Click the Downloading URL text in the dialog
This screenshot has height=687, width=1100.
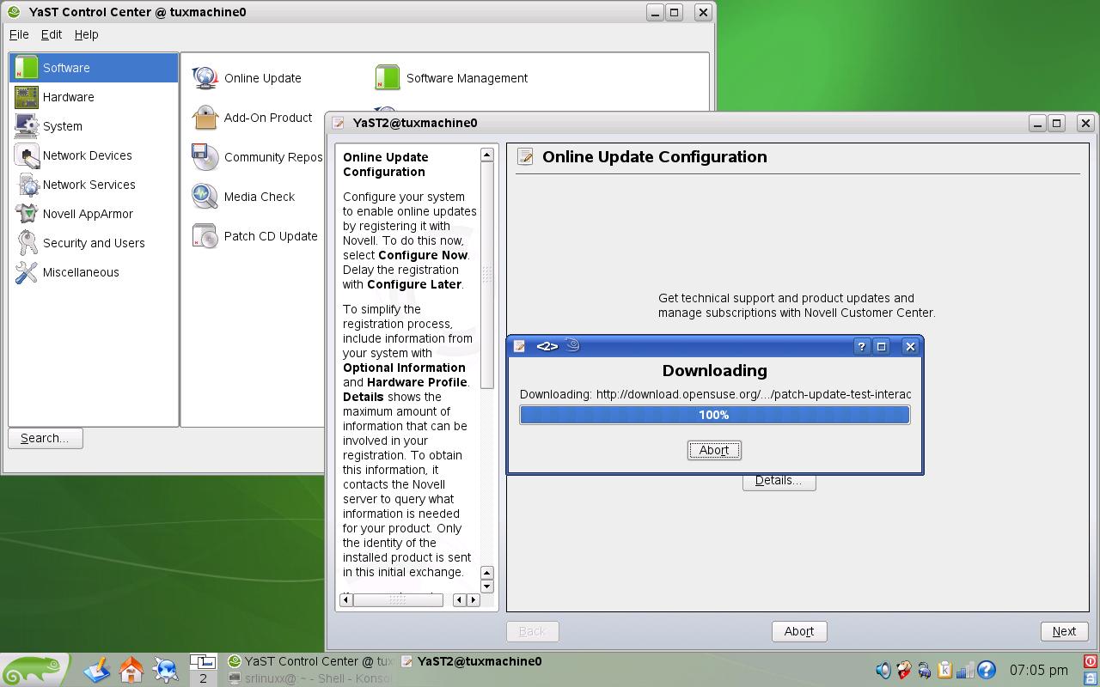(x=715, y=394)
